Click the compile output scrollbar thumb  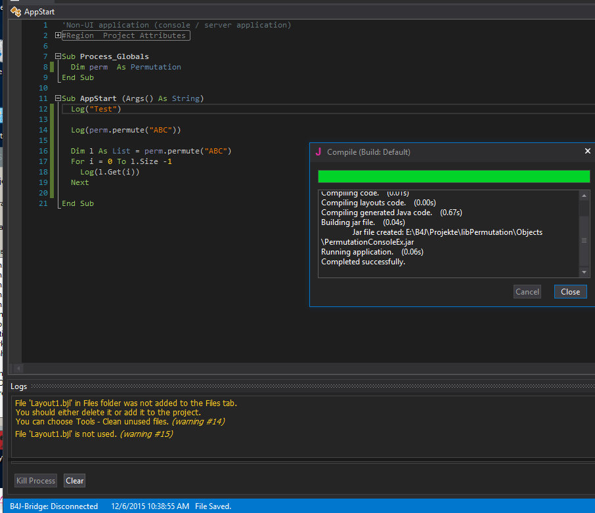click(584, 240)
